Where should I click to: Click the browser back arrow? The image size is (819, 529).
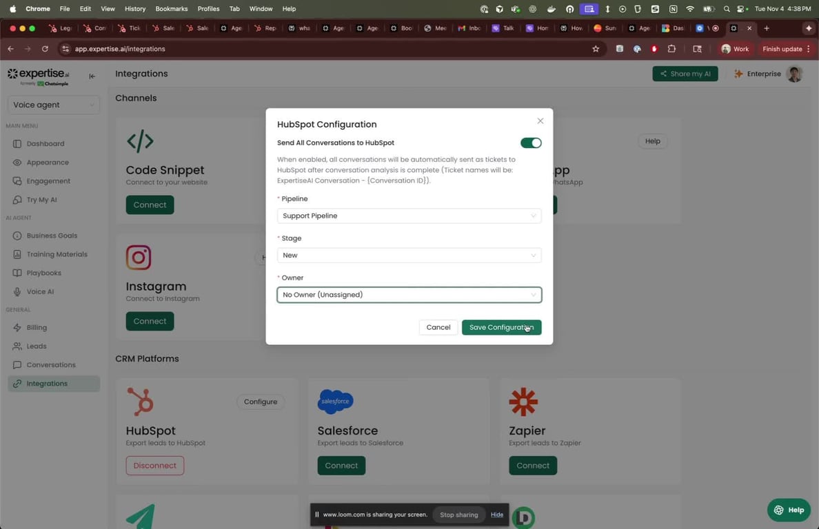tap(11, 48)
